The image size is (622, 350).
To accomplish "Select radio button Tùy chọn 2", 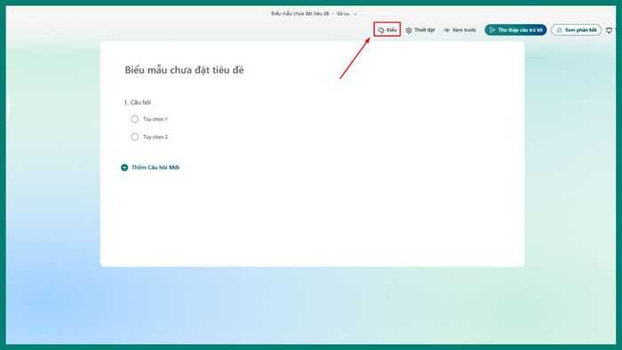I will [134, 137].
